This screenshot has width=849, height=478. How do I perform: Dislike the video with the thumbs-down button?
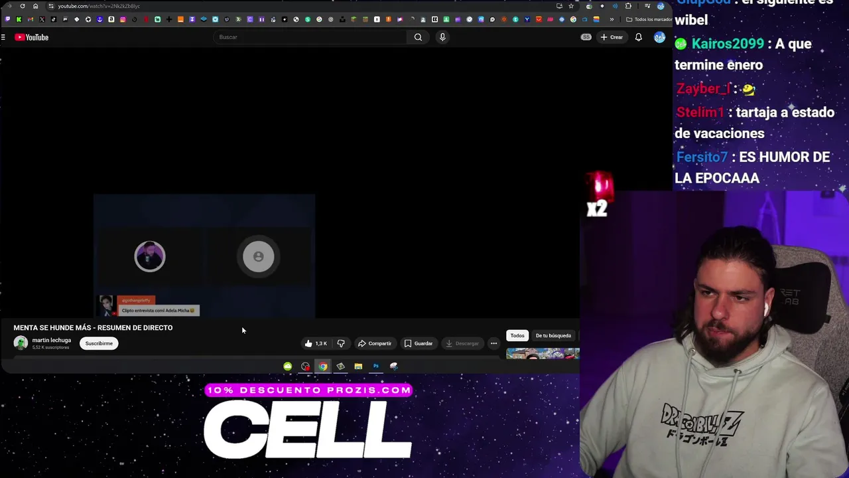click(341, 343)
